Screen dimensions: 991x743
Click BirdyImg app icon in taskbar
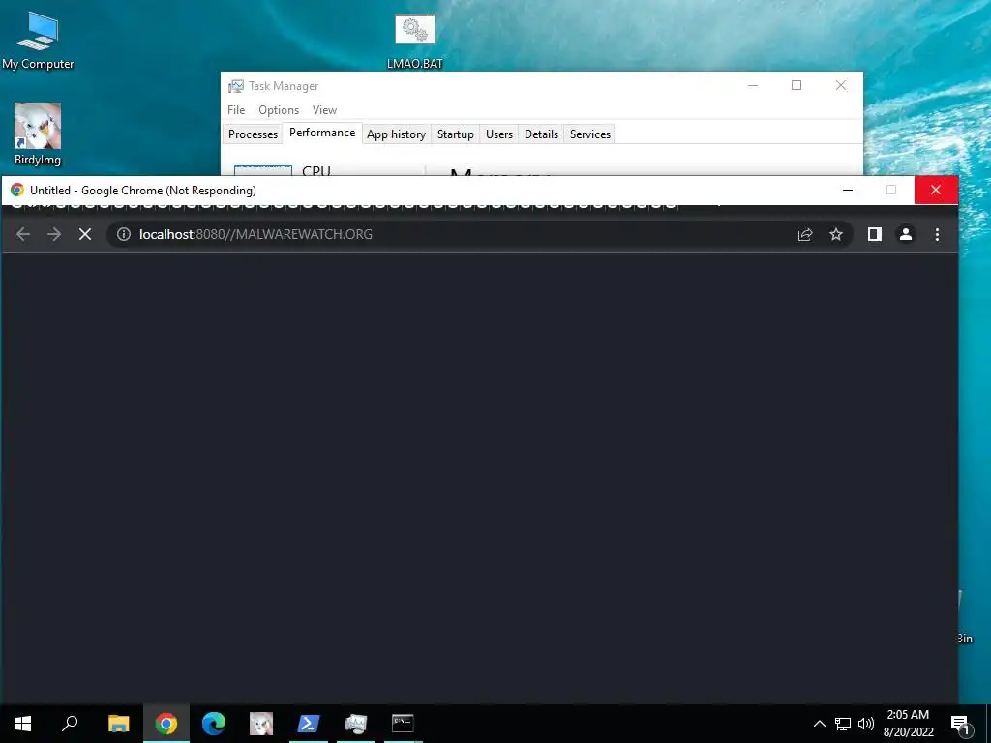[x=261, y=724]
